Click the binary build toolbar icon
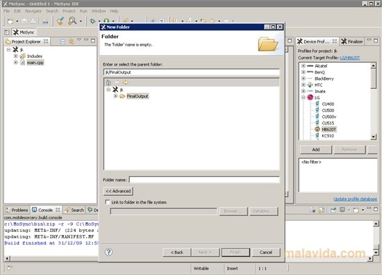This screenshot has height=275, width=382. tap(45, 22)
